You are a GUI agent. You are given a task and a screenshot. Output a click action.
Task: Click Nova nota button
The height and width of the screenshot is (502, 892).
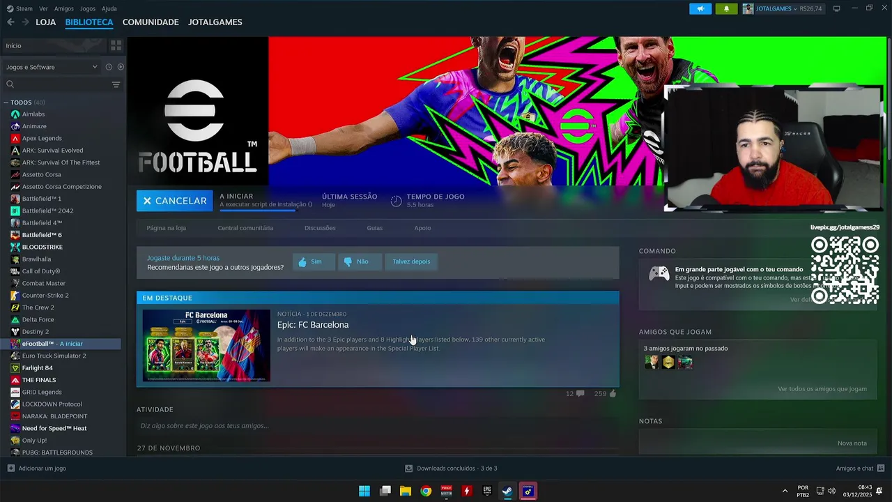[852, 443]
